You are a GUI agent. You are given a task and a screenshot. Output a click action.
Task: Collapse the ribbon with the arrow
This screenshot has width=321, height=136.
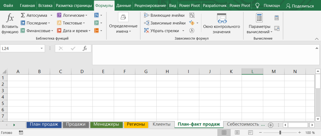point(317,39)
